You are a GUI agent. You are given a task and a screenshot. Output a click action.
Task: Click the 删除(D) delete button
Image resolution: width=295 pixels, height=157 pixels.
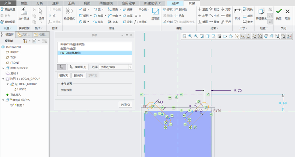78,76
